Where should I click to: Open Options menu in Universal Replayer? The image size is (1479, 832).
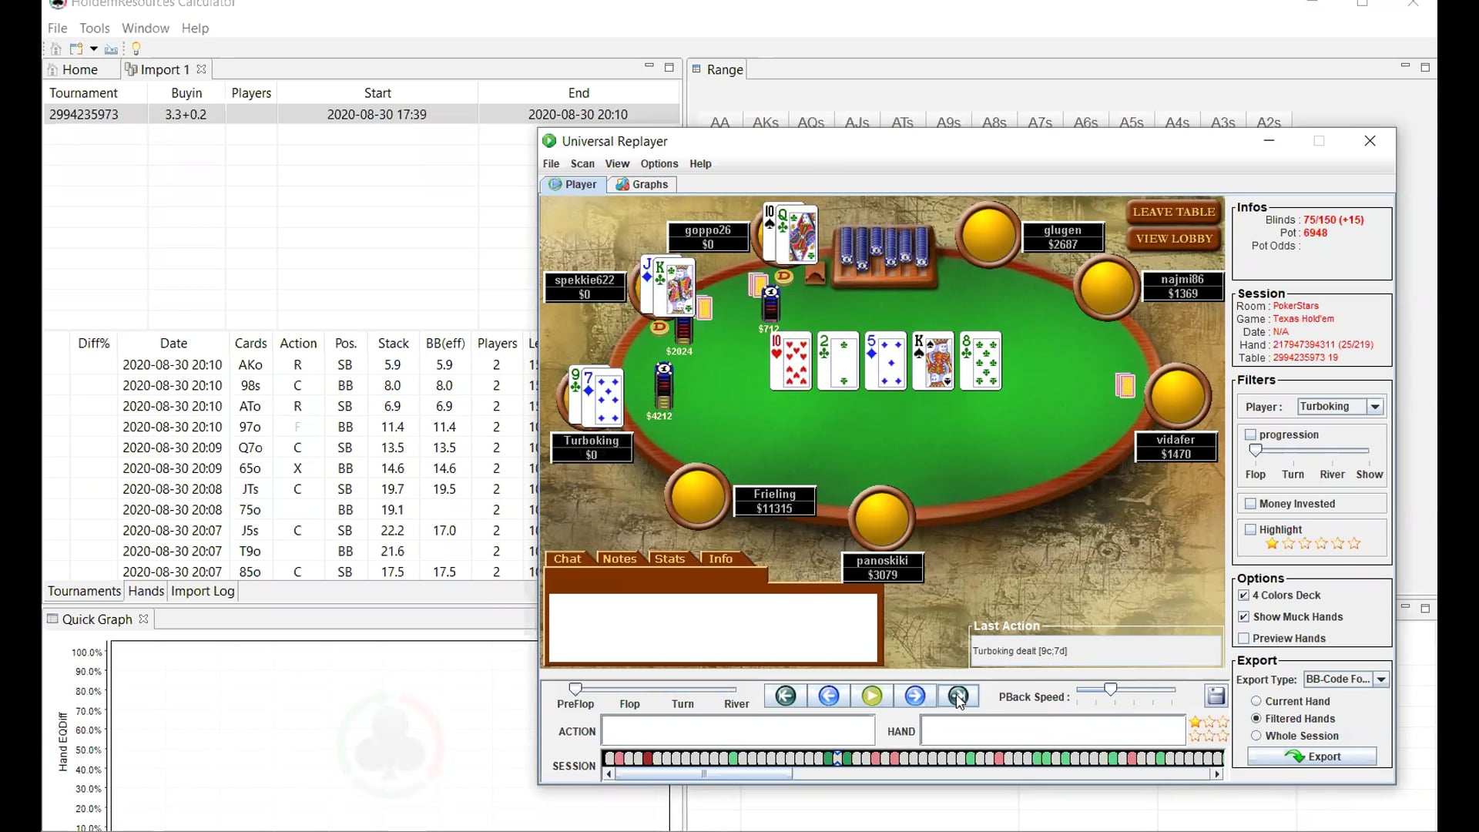click(x=659, y=164)
